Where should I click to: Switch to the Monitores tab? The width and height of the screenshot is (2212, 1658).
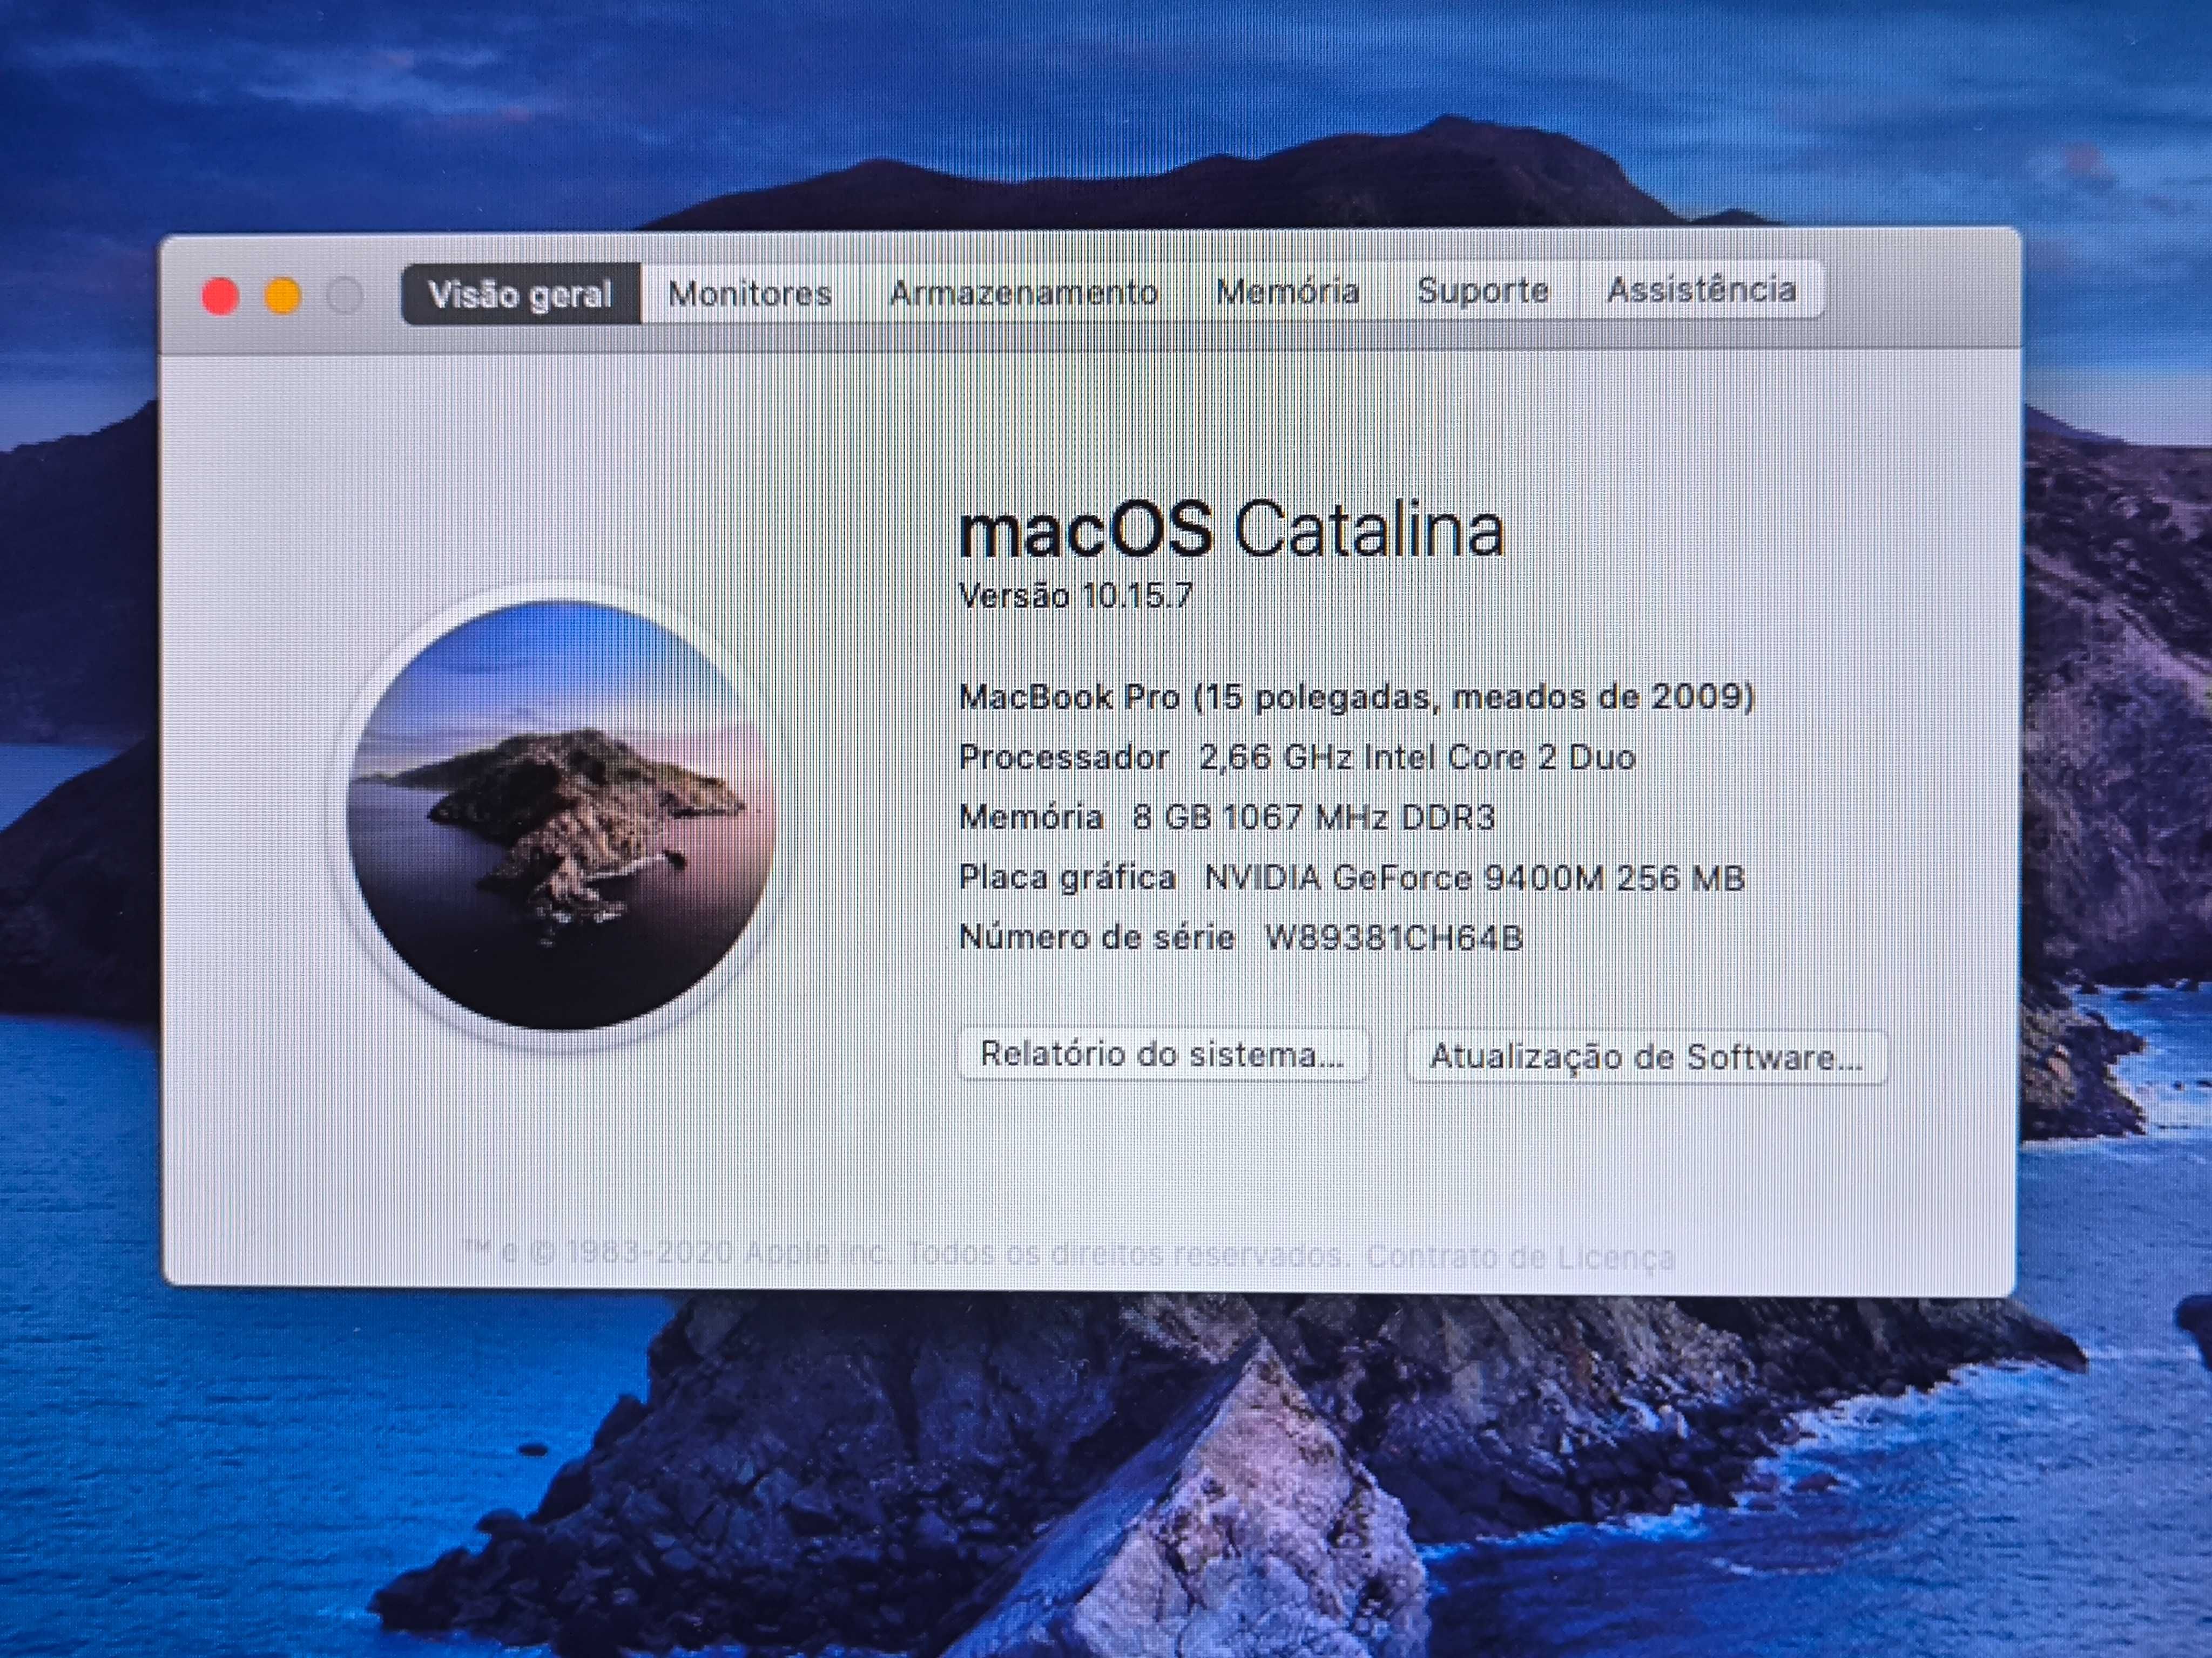click(x=750, y=293)
